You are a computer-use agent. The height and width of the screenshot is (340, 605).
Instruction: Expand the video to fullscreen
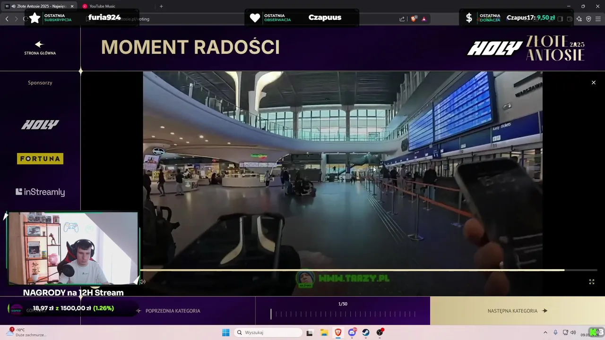pos(591,282)
